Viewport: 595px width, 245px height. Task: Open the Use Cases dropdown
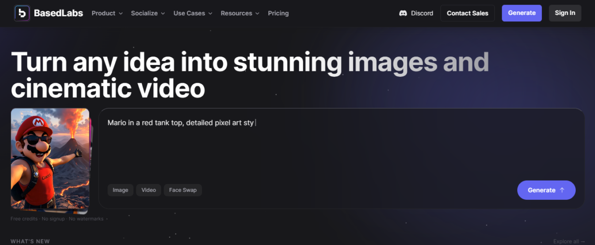[x=192, y=13]
